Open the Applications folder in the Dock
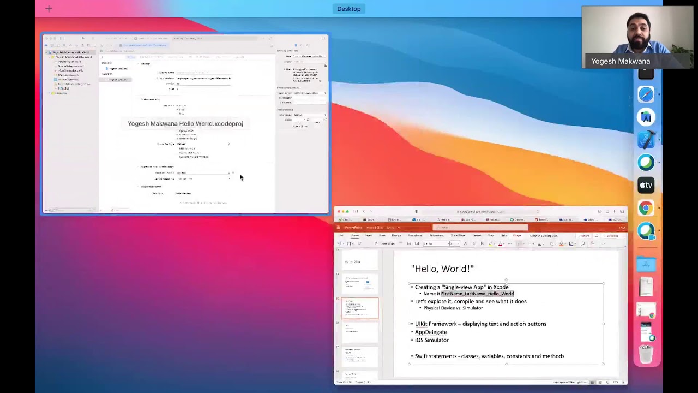 click(646, 265)
